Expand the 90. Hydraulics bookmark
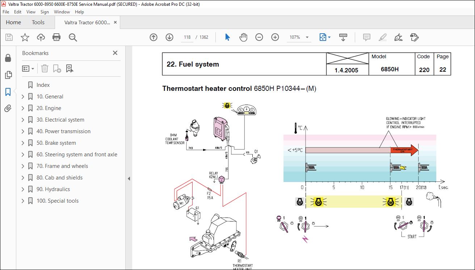Screen dimensions: 475x270 click(23, 189)
